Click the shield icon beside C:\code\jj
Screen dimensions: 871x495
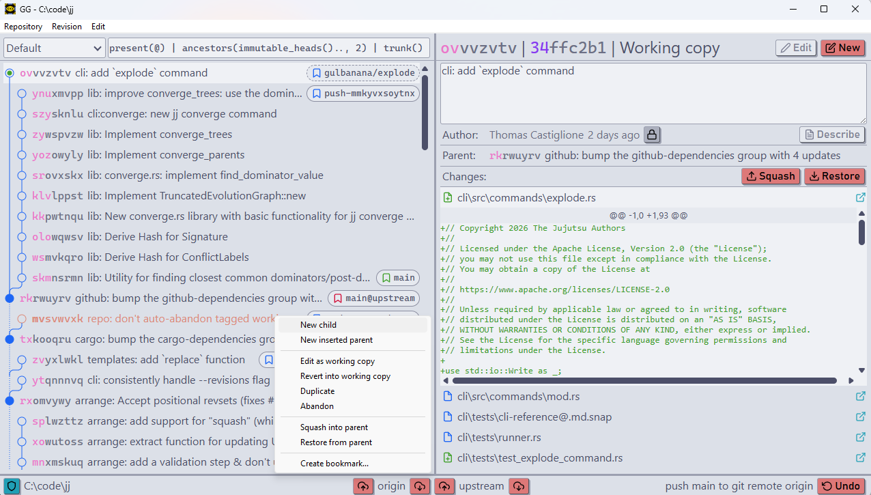pyautogui.click(x=11, y=486)
